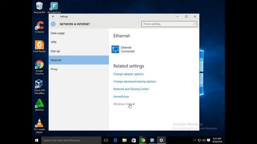Open the Foxit Reader desktop icon
This screenshot has width=257, height=144.
[39, 46]
